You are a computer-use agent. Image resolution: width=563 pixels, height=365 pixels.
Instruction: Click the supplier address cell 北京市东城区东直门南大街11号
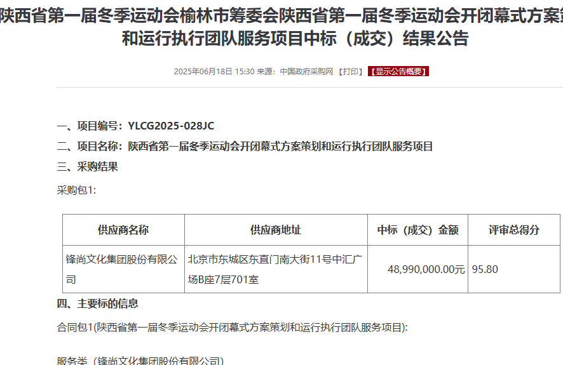(276, 269)
